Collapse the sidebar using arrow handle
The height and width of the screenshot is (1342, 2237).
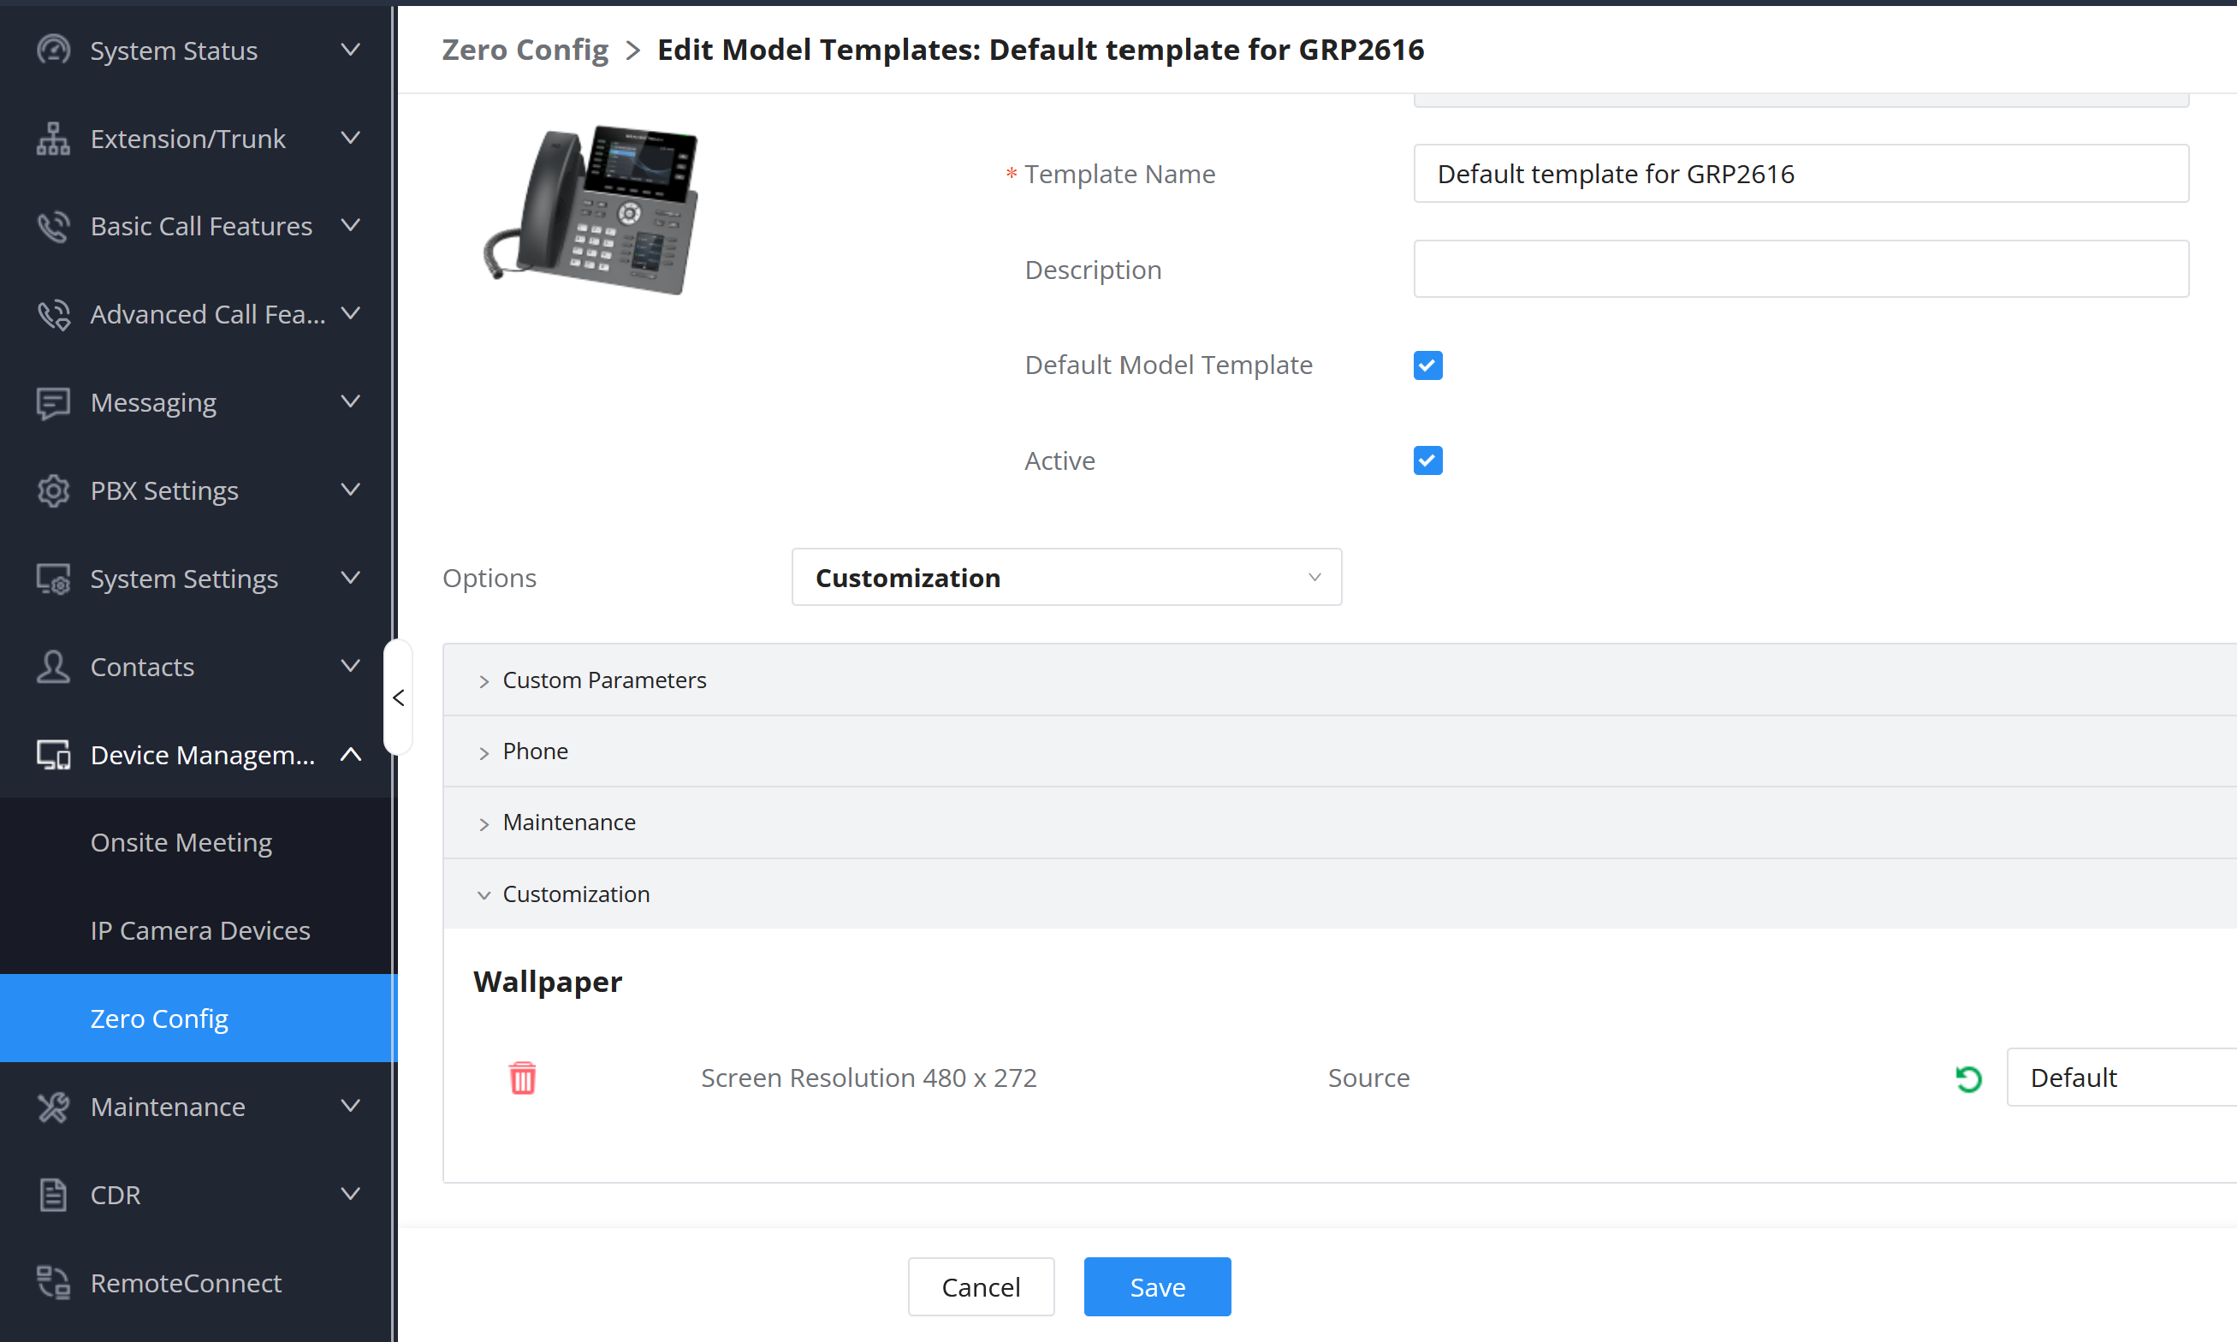(x=399, y=698)
